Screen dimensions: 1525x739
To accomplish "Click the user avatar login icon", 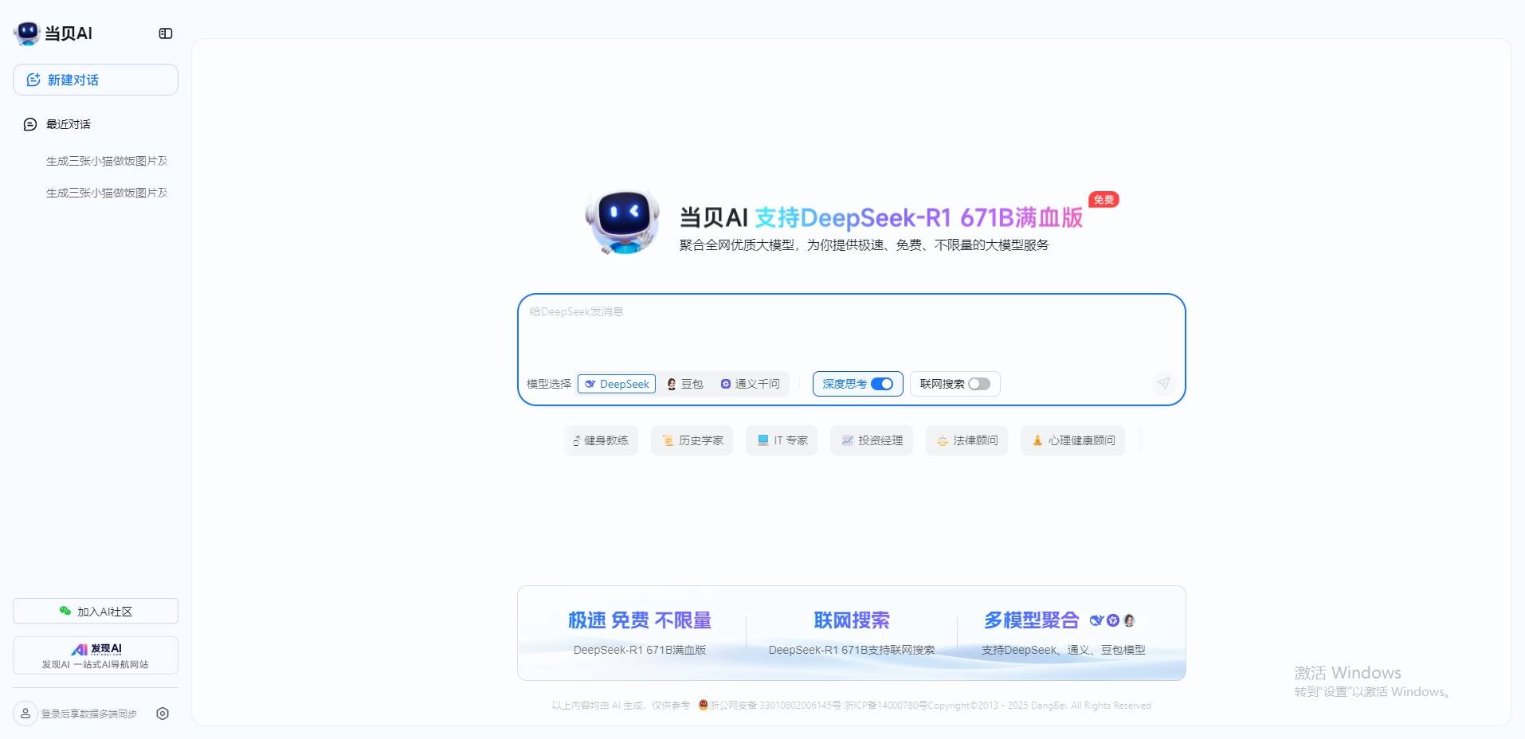I will pyautogui.click(x=25, y=714).
